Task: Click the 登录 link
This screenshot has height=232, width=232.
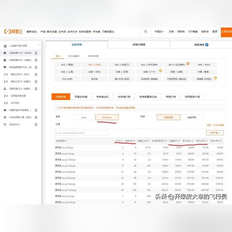Action: pos(215,31)
